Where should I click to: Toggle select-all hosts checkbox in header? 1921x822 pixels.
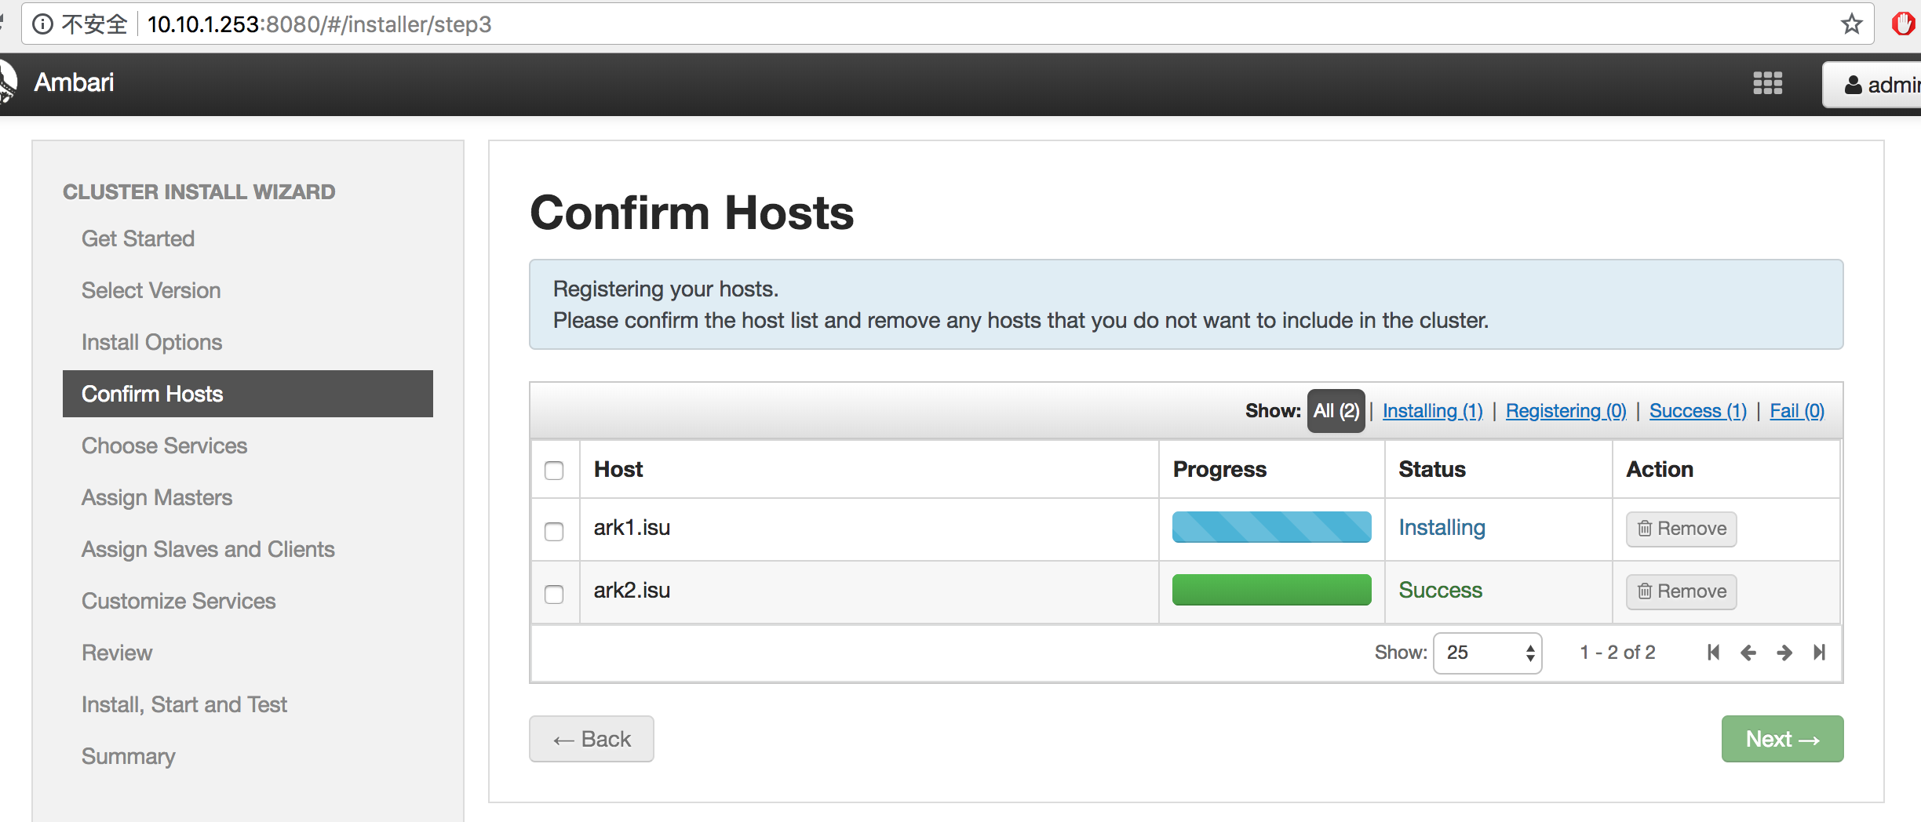554,470
